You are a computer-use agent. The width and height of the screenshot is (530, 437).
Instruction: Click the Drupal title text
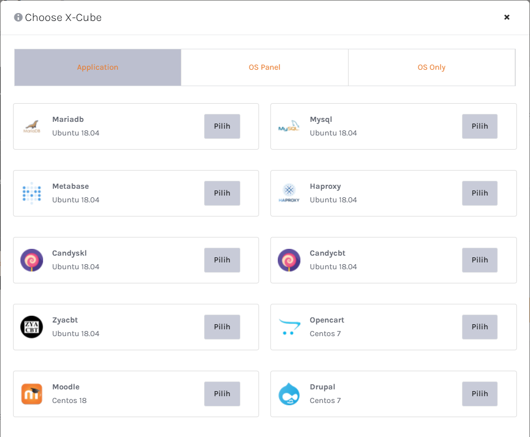[x=323, y=387]
